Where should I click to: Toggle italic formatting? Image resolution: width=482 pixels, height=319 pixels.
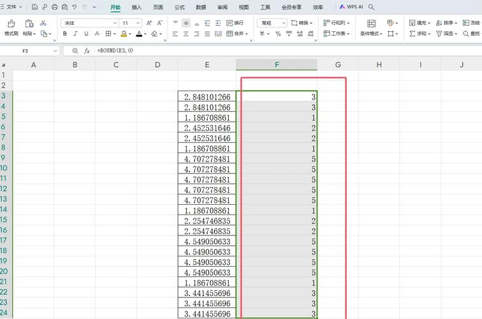75,34
